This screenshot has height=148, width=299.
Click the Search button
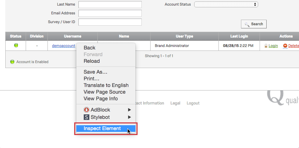coord(254,24)
